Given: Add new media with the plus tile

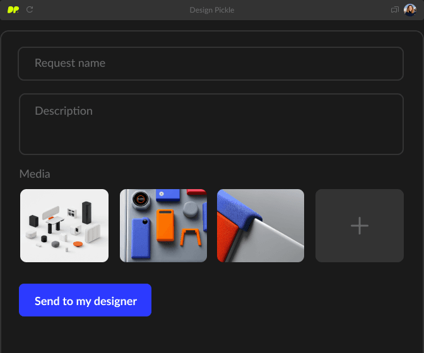Looking at the screenshot, I should (360, 226).
